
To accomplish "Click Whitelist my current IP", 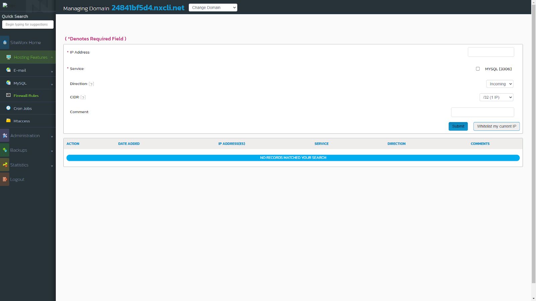I will [x=496, y=126].
